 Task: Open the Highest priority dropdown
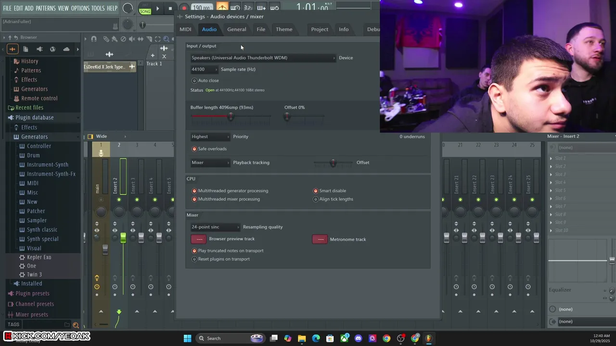click(210, 136)
